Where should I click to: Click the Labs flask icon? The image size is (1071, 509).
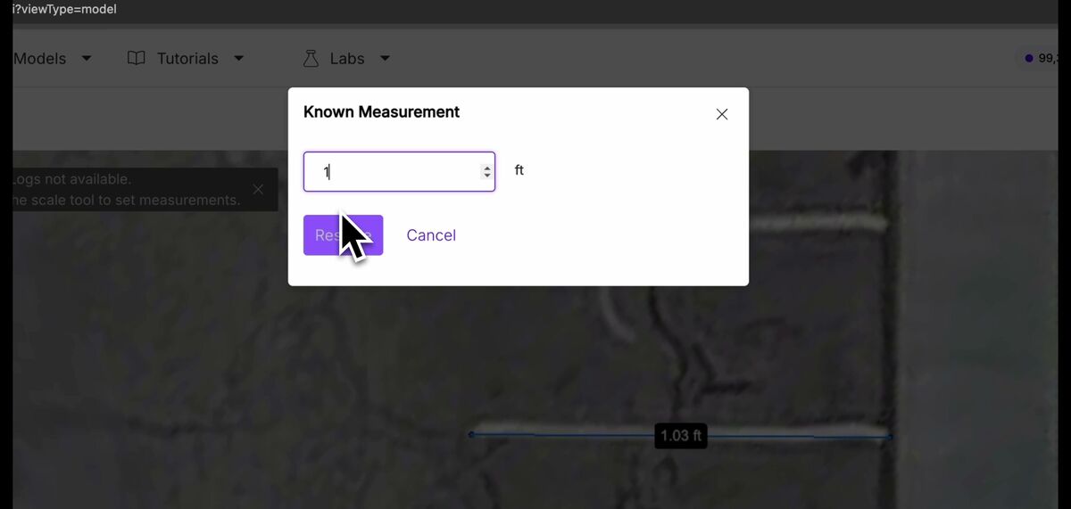(311, 58)
